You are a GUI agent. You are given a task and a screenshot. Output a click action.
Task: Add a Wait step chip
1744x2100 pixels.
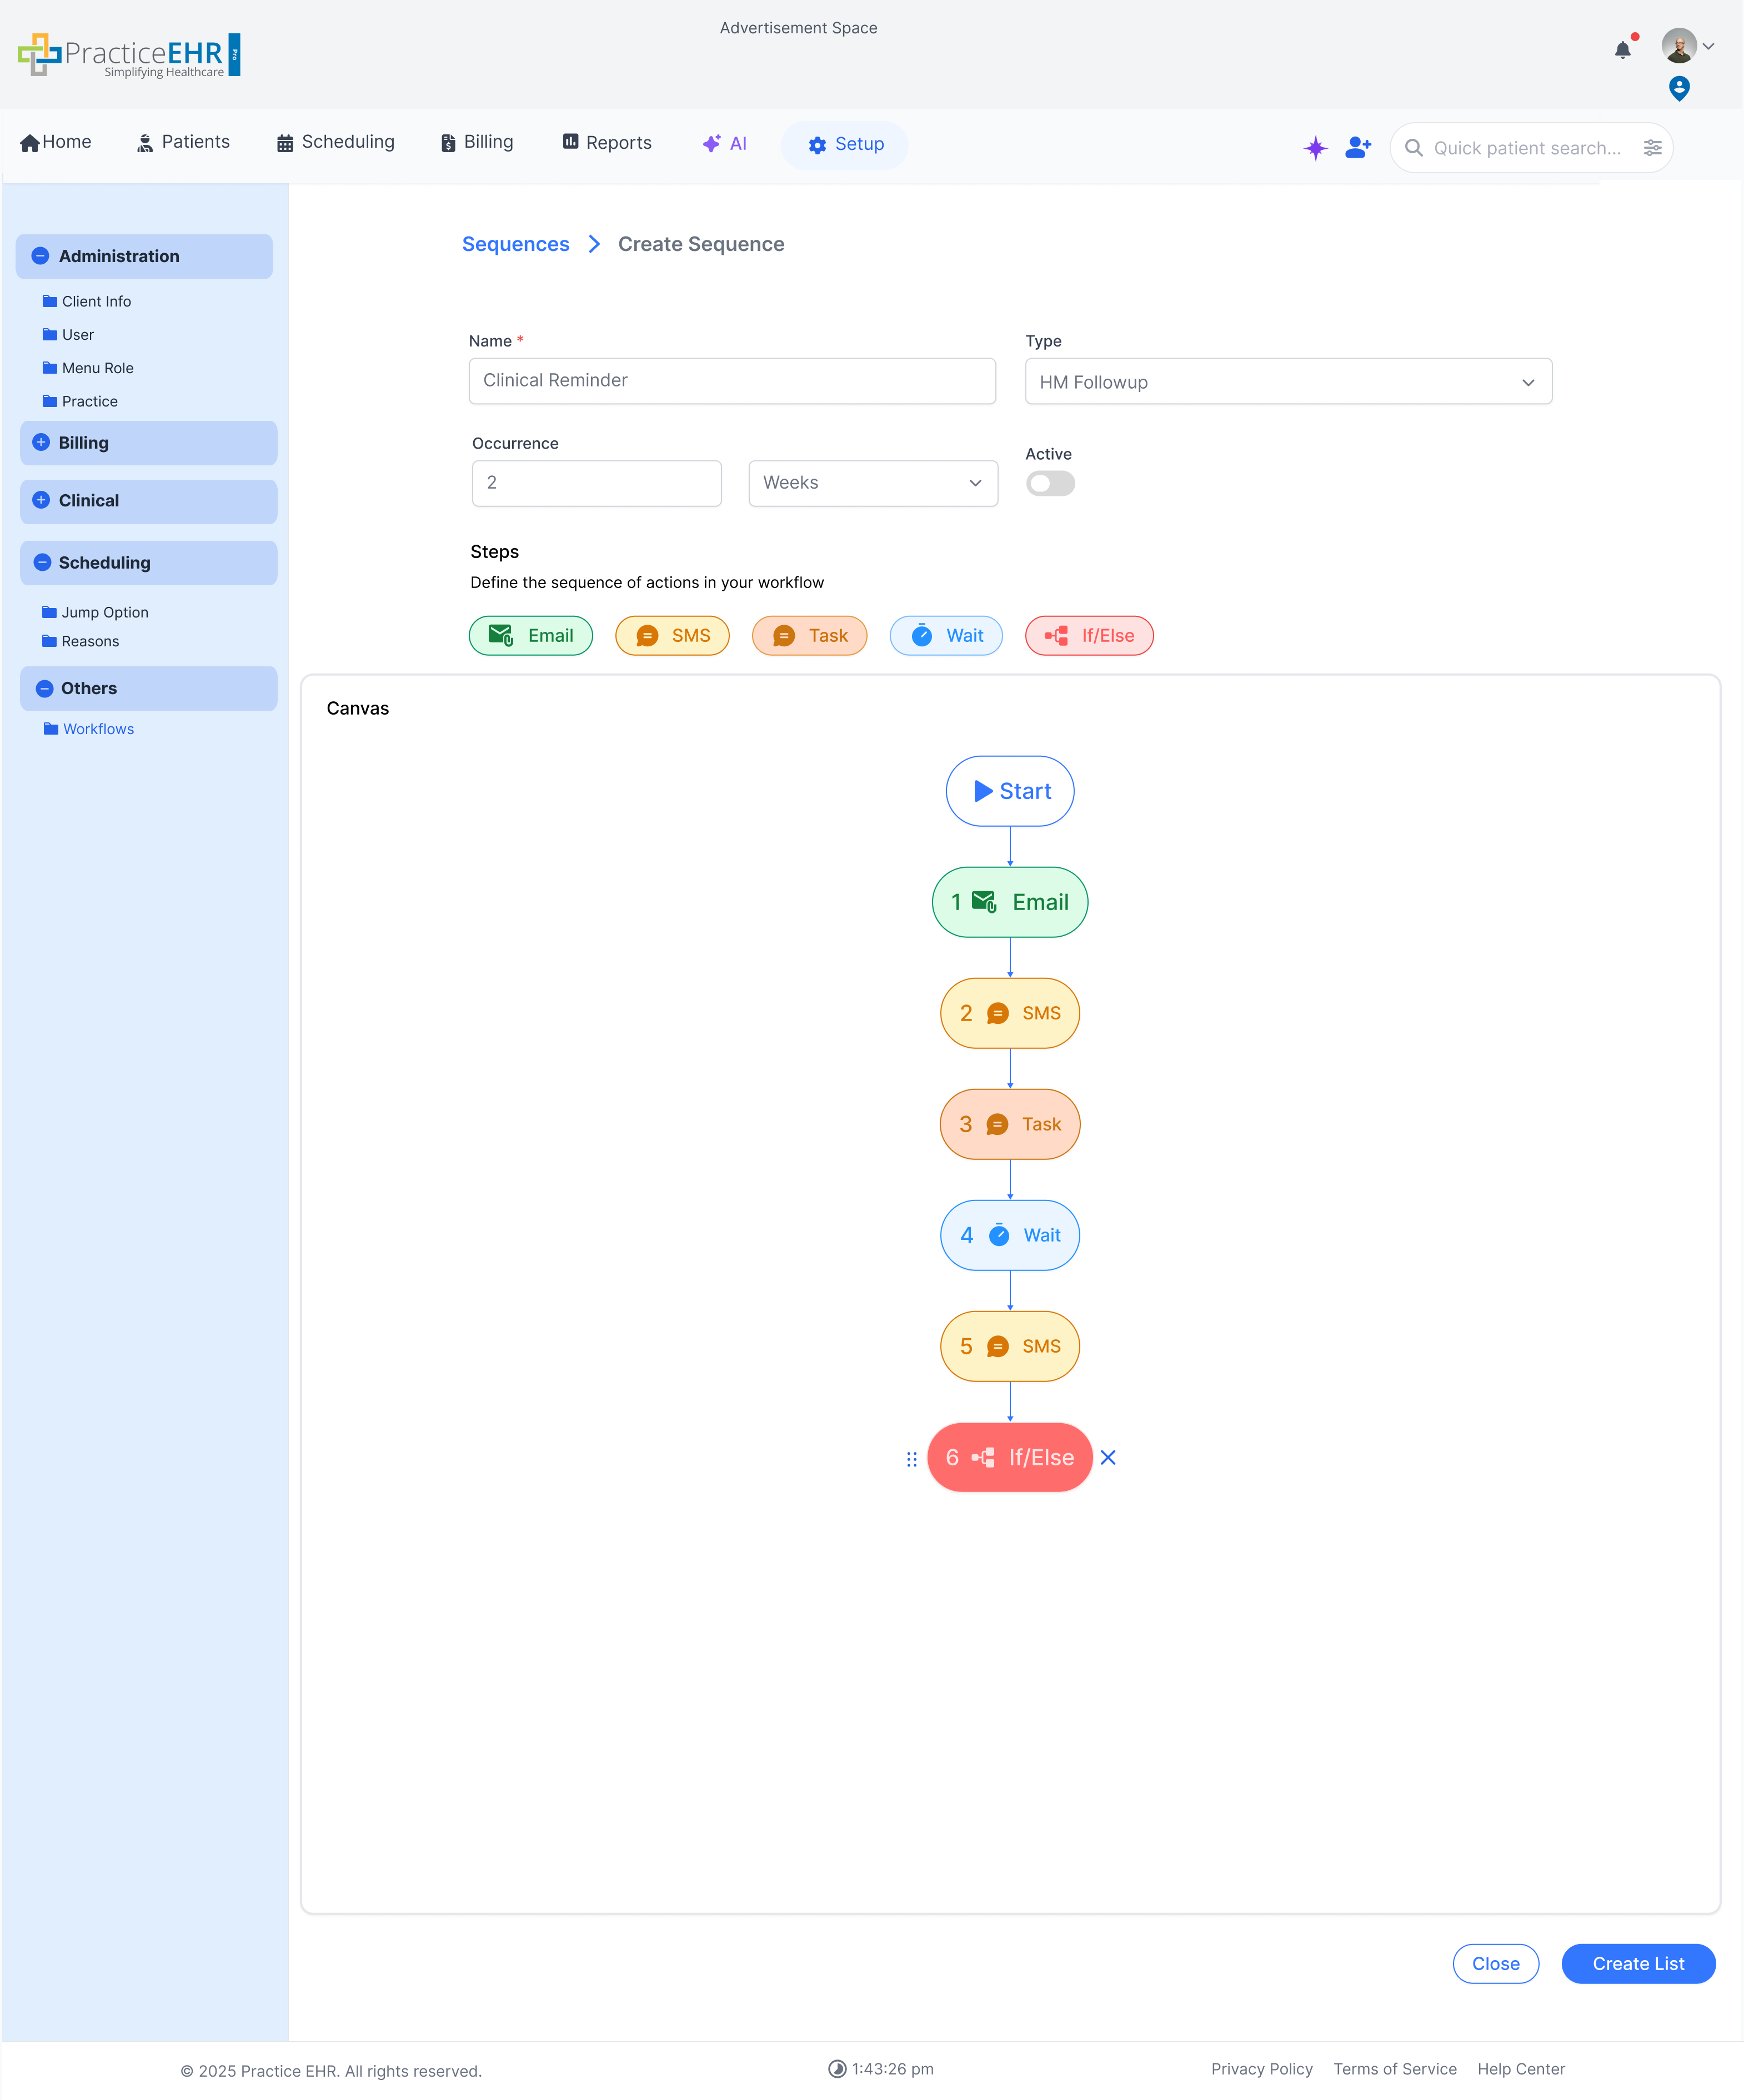point(945,636)
